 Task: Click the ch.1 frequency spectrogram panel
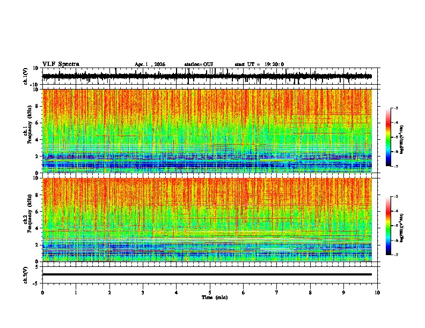(x=207, y=131)
